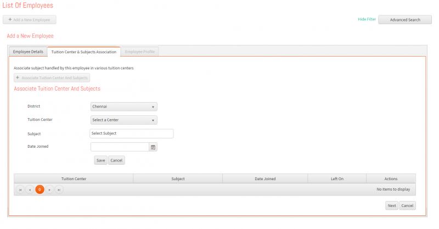Open the Tuition Center dropdown

(x=124, y=120)
